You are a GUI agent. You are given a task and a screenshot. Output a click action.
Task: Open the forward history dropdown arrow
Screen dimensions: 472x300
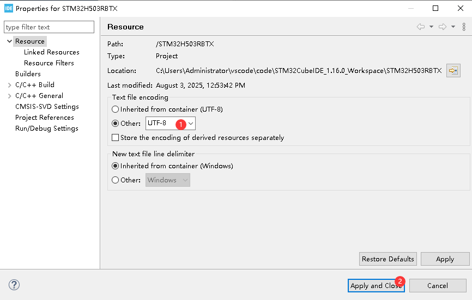(x=453, y=27)
